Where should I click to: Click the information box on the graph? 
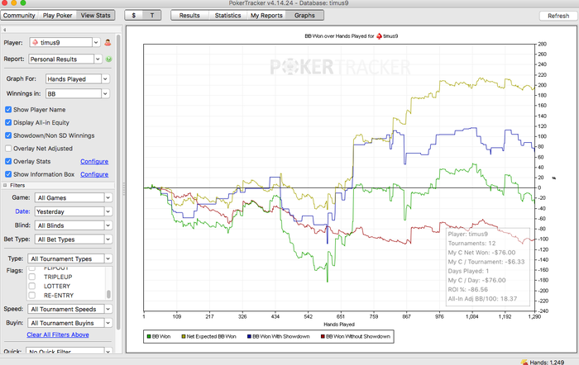pyautogui.click(x=488, y=267)
